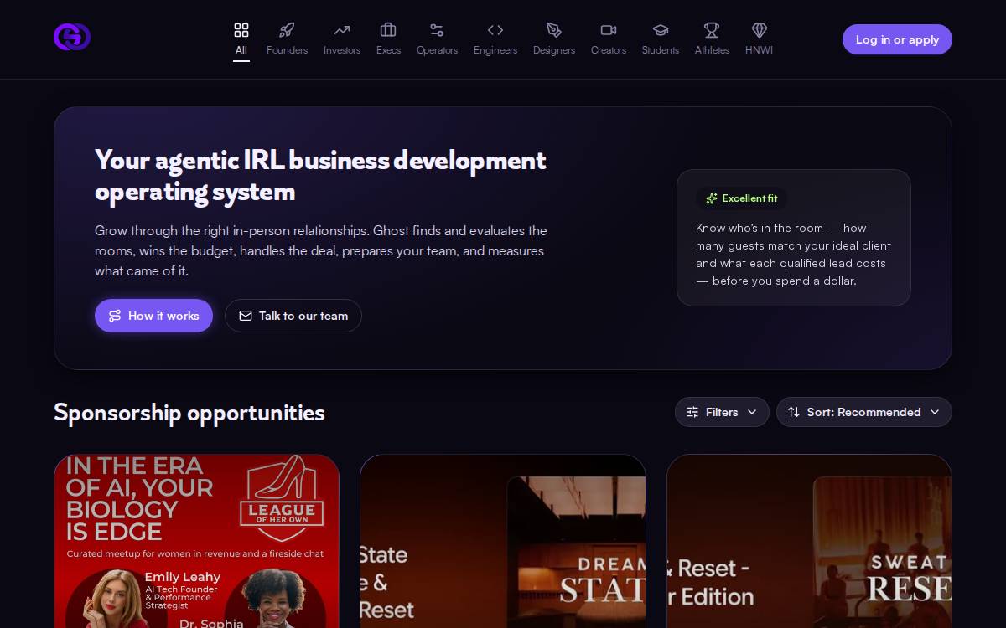Click the Creators label text
Viewport: 1006px width, 628px height.
[x=609, y=50]
